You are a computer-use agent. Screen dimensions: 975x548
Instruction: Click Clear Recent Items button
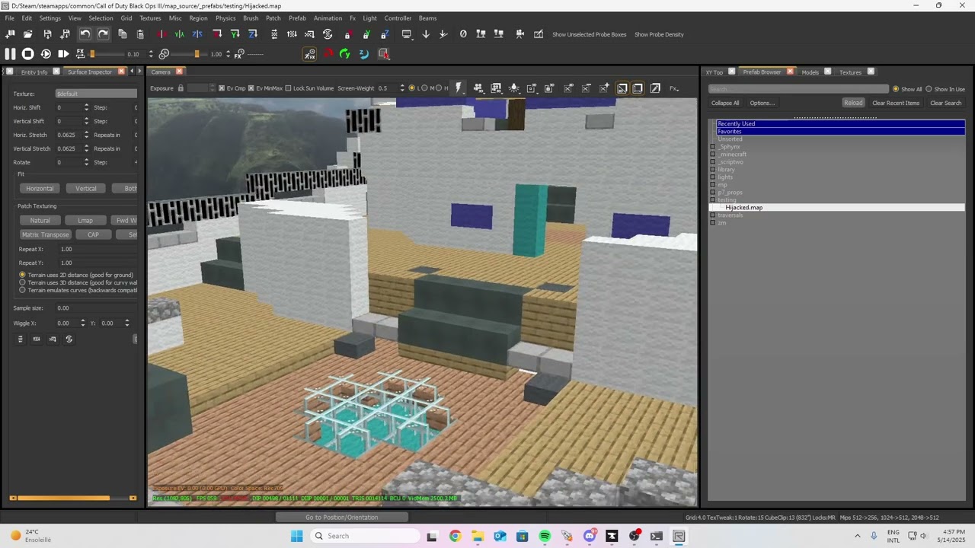896,103
